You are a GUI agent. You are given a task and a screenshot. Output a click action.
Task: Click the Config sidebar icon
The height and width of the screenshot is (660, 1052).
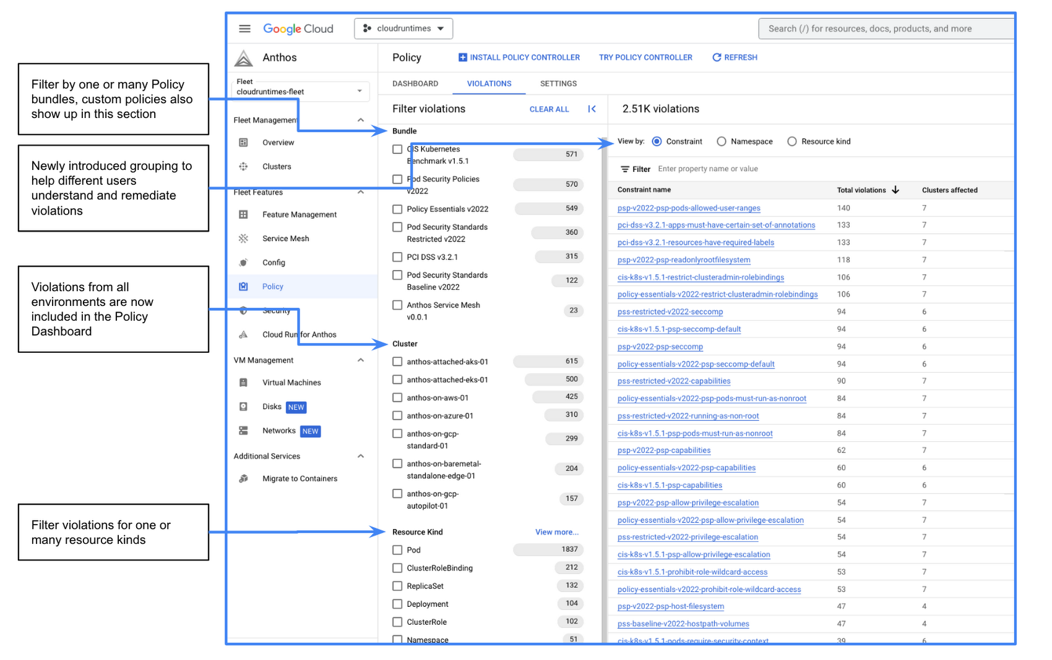click(244, 263)
